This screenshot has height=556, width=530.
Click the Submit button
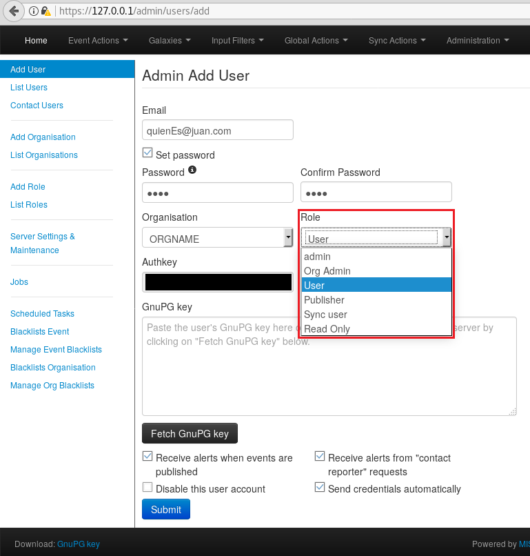(165, 510)
